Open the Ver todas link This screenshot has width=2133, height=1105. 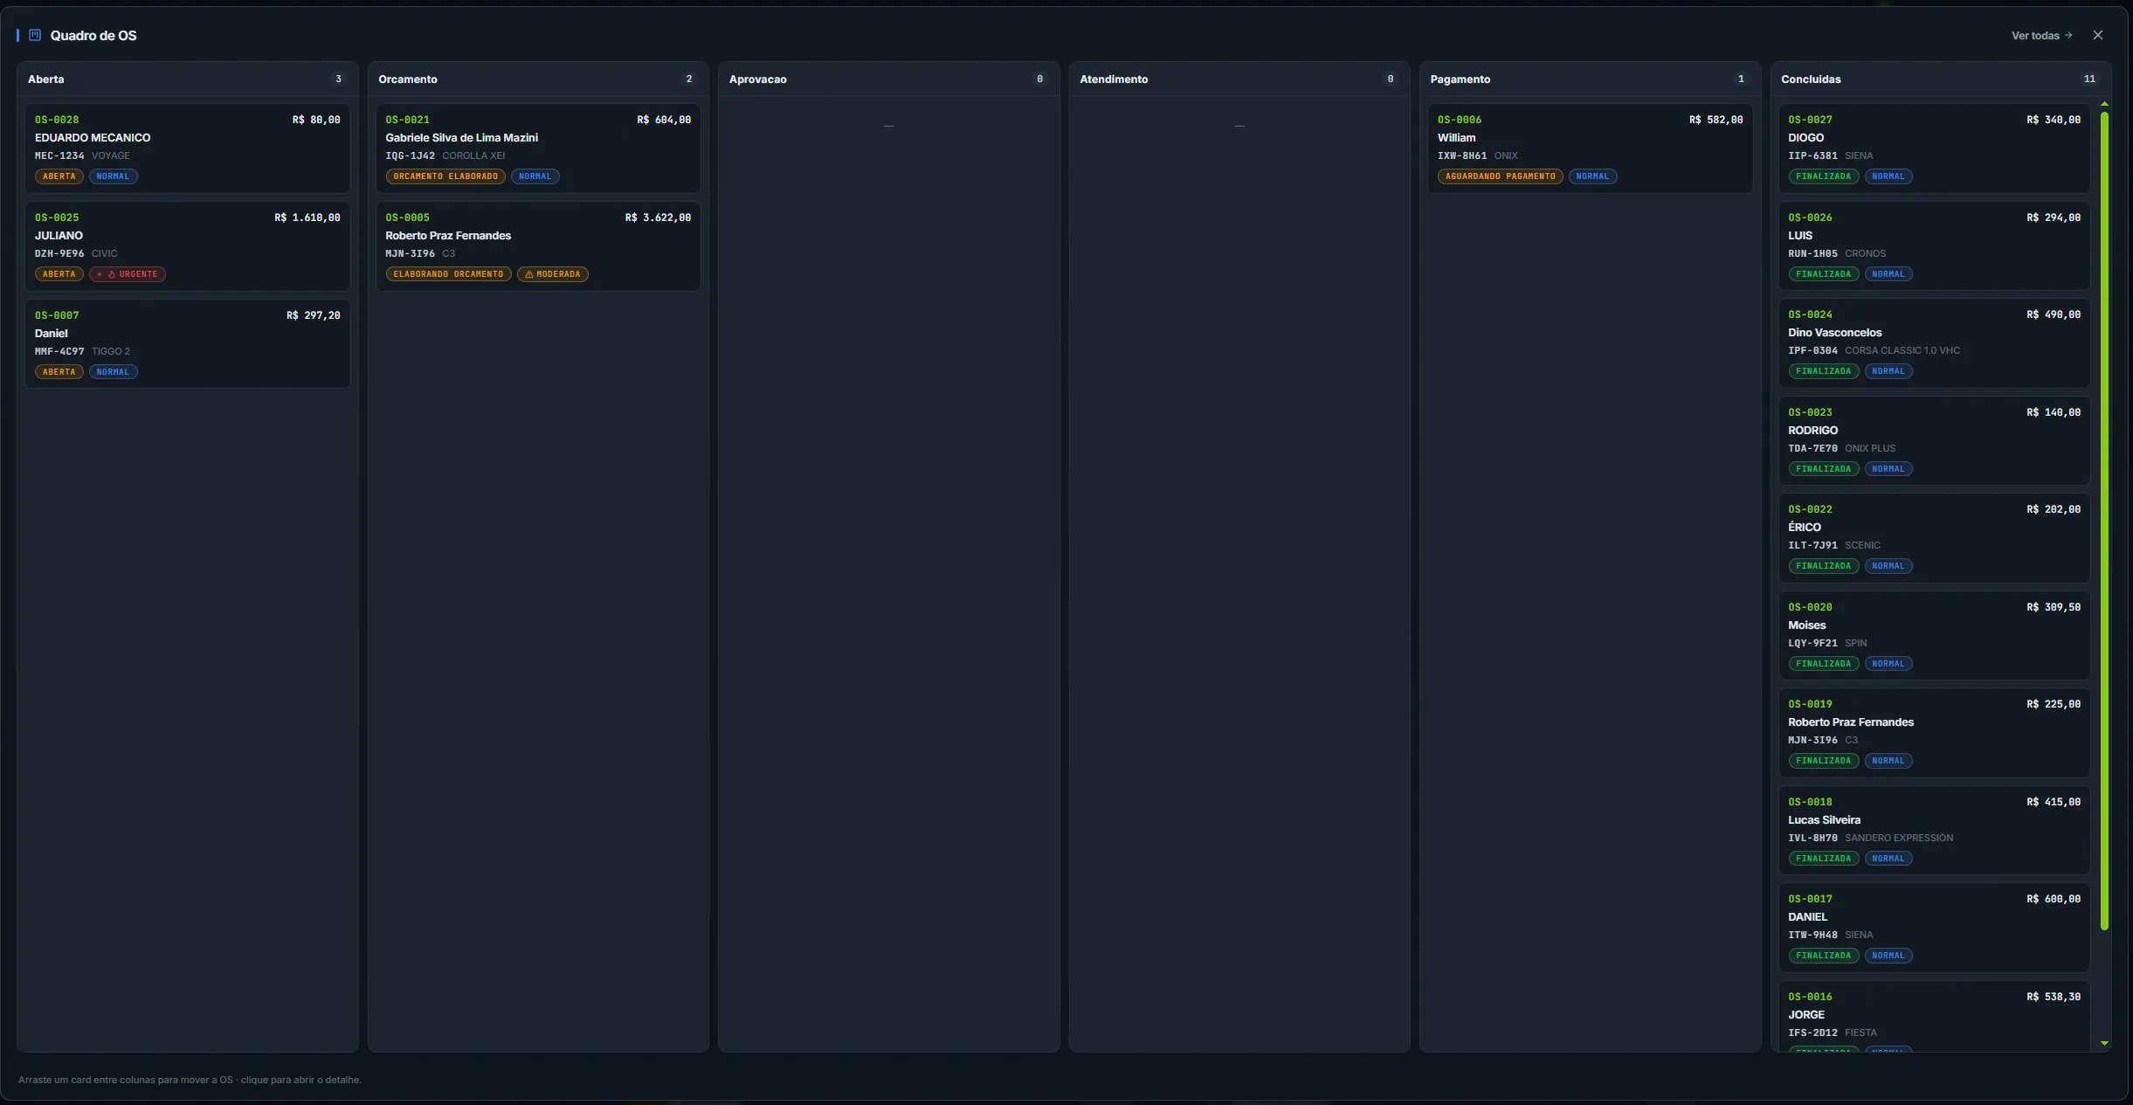(2041, 36)
